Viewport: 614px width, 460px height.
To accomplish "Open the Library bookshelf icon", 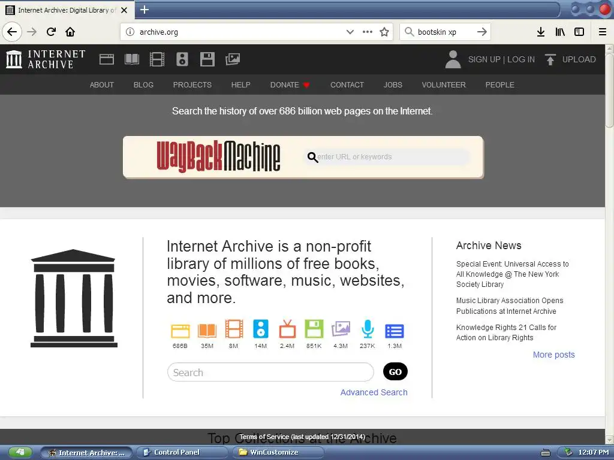I will (x=560, y=32).
